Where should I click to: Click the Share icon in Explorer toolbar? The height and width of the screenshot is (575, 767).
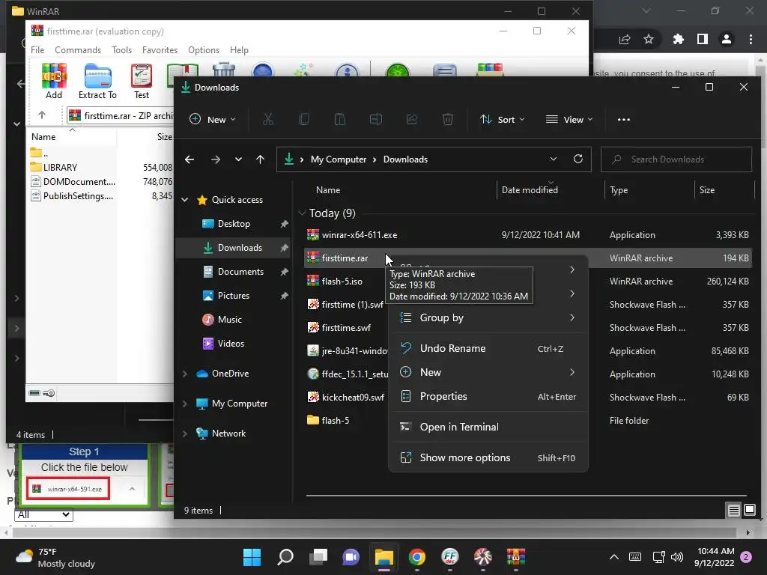click(412, 119)
